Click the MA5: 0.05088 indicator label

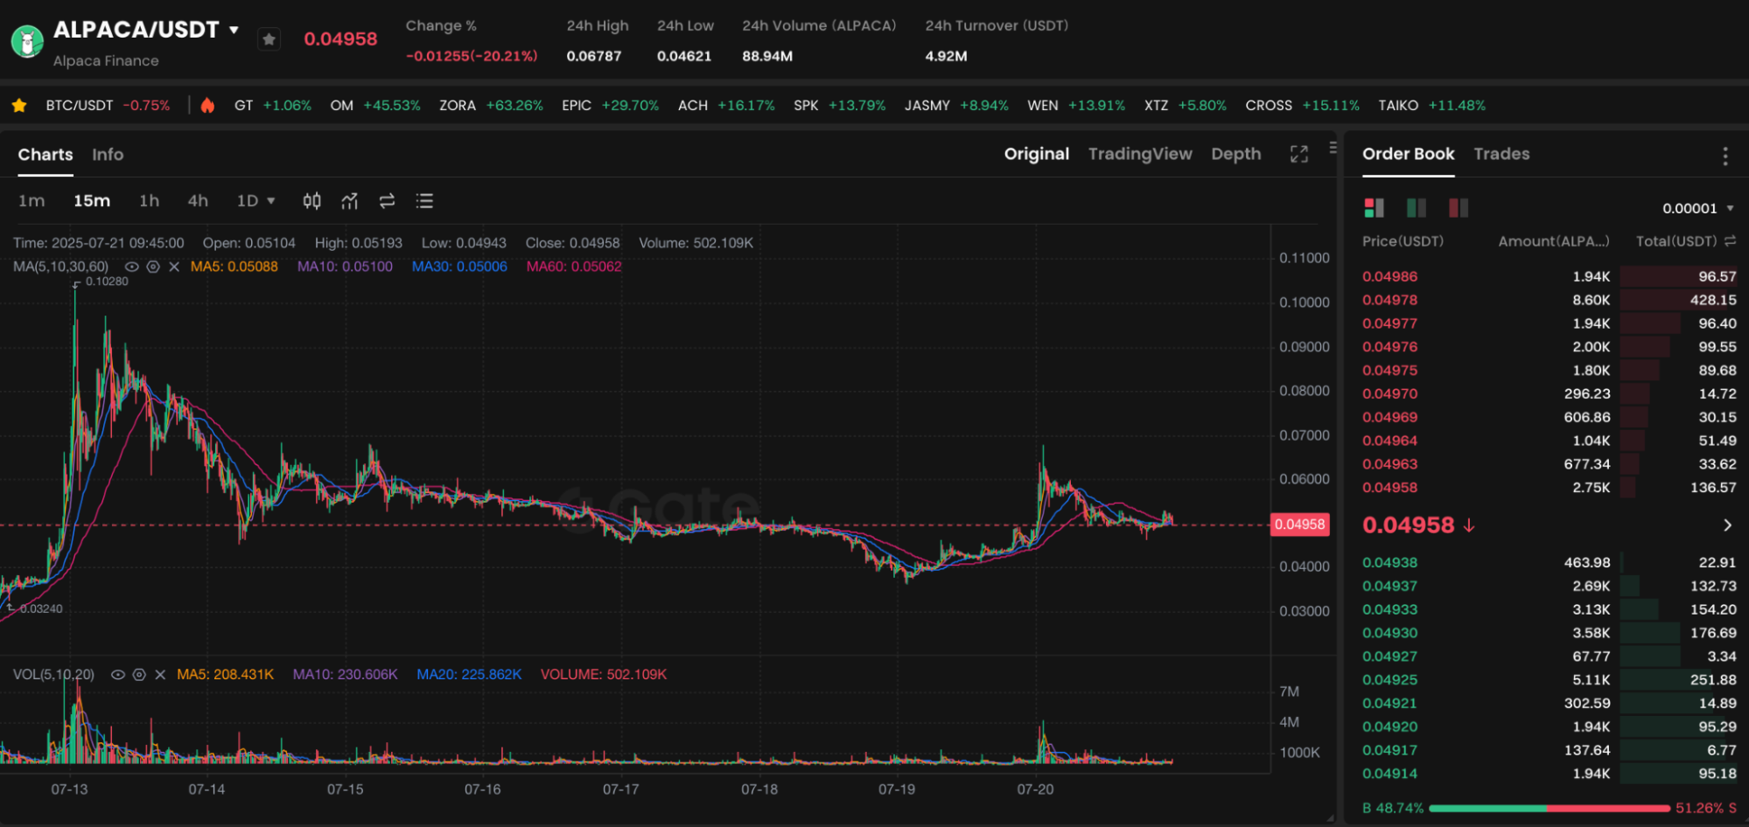(234, 267)
